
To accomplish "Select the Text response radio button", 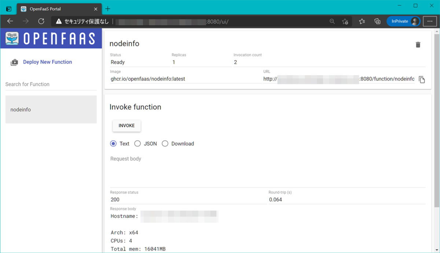I will point(113,144).
